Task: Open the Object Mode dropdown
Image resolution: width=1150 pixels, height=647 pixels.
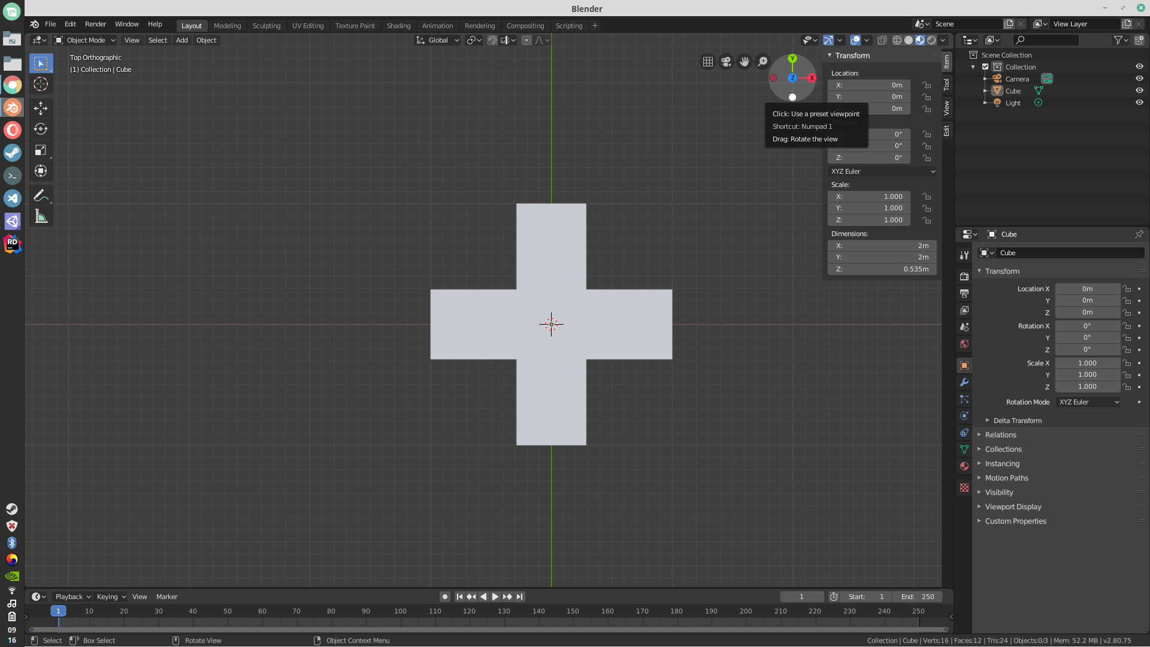Action: pos(84,40)
